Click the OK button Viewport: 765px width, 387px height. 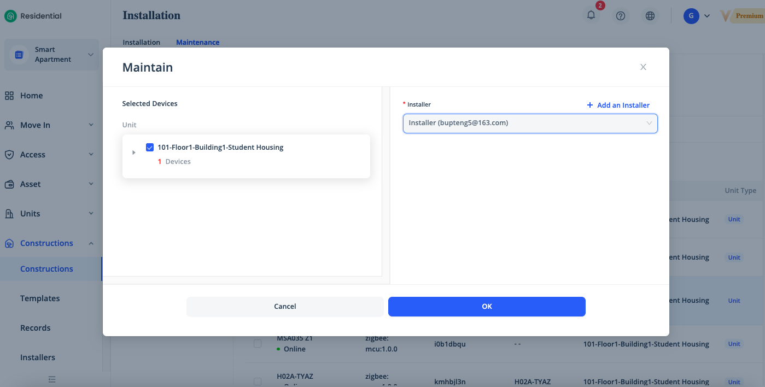coord(487,307)
